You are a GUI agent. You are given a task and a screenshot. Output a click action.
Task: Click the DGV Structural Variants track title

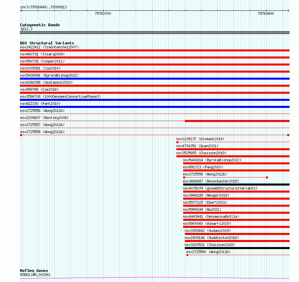[x=47, y=43]
